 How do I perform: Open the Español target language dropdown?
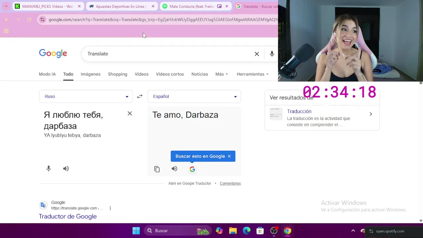point(194,97)
